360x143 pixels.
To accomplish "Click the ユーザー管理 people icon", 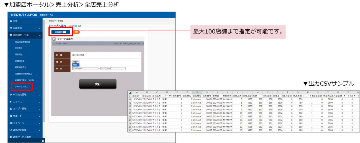I will (x=11, y=109).
